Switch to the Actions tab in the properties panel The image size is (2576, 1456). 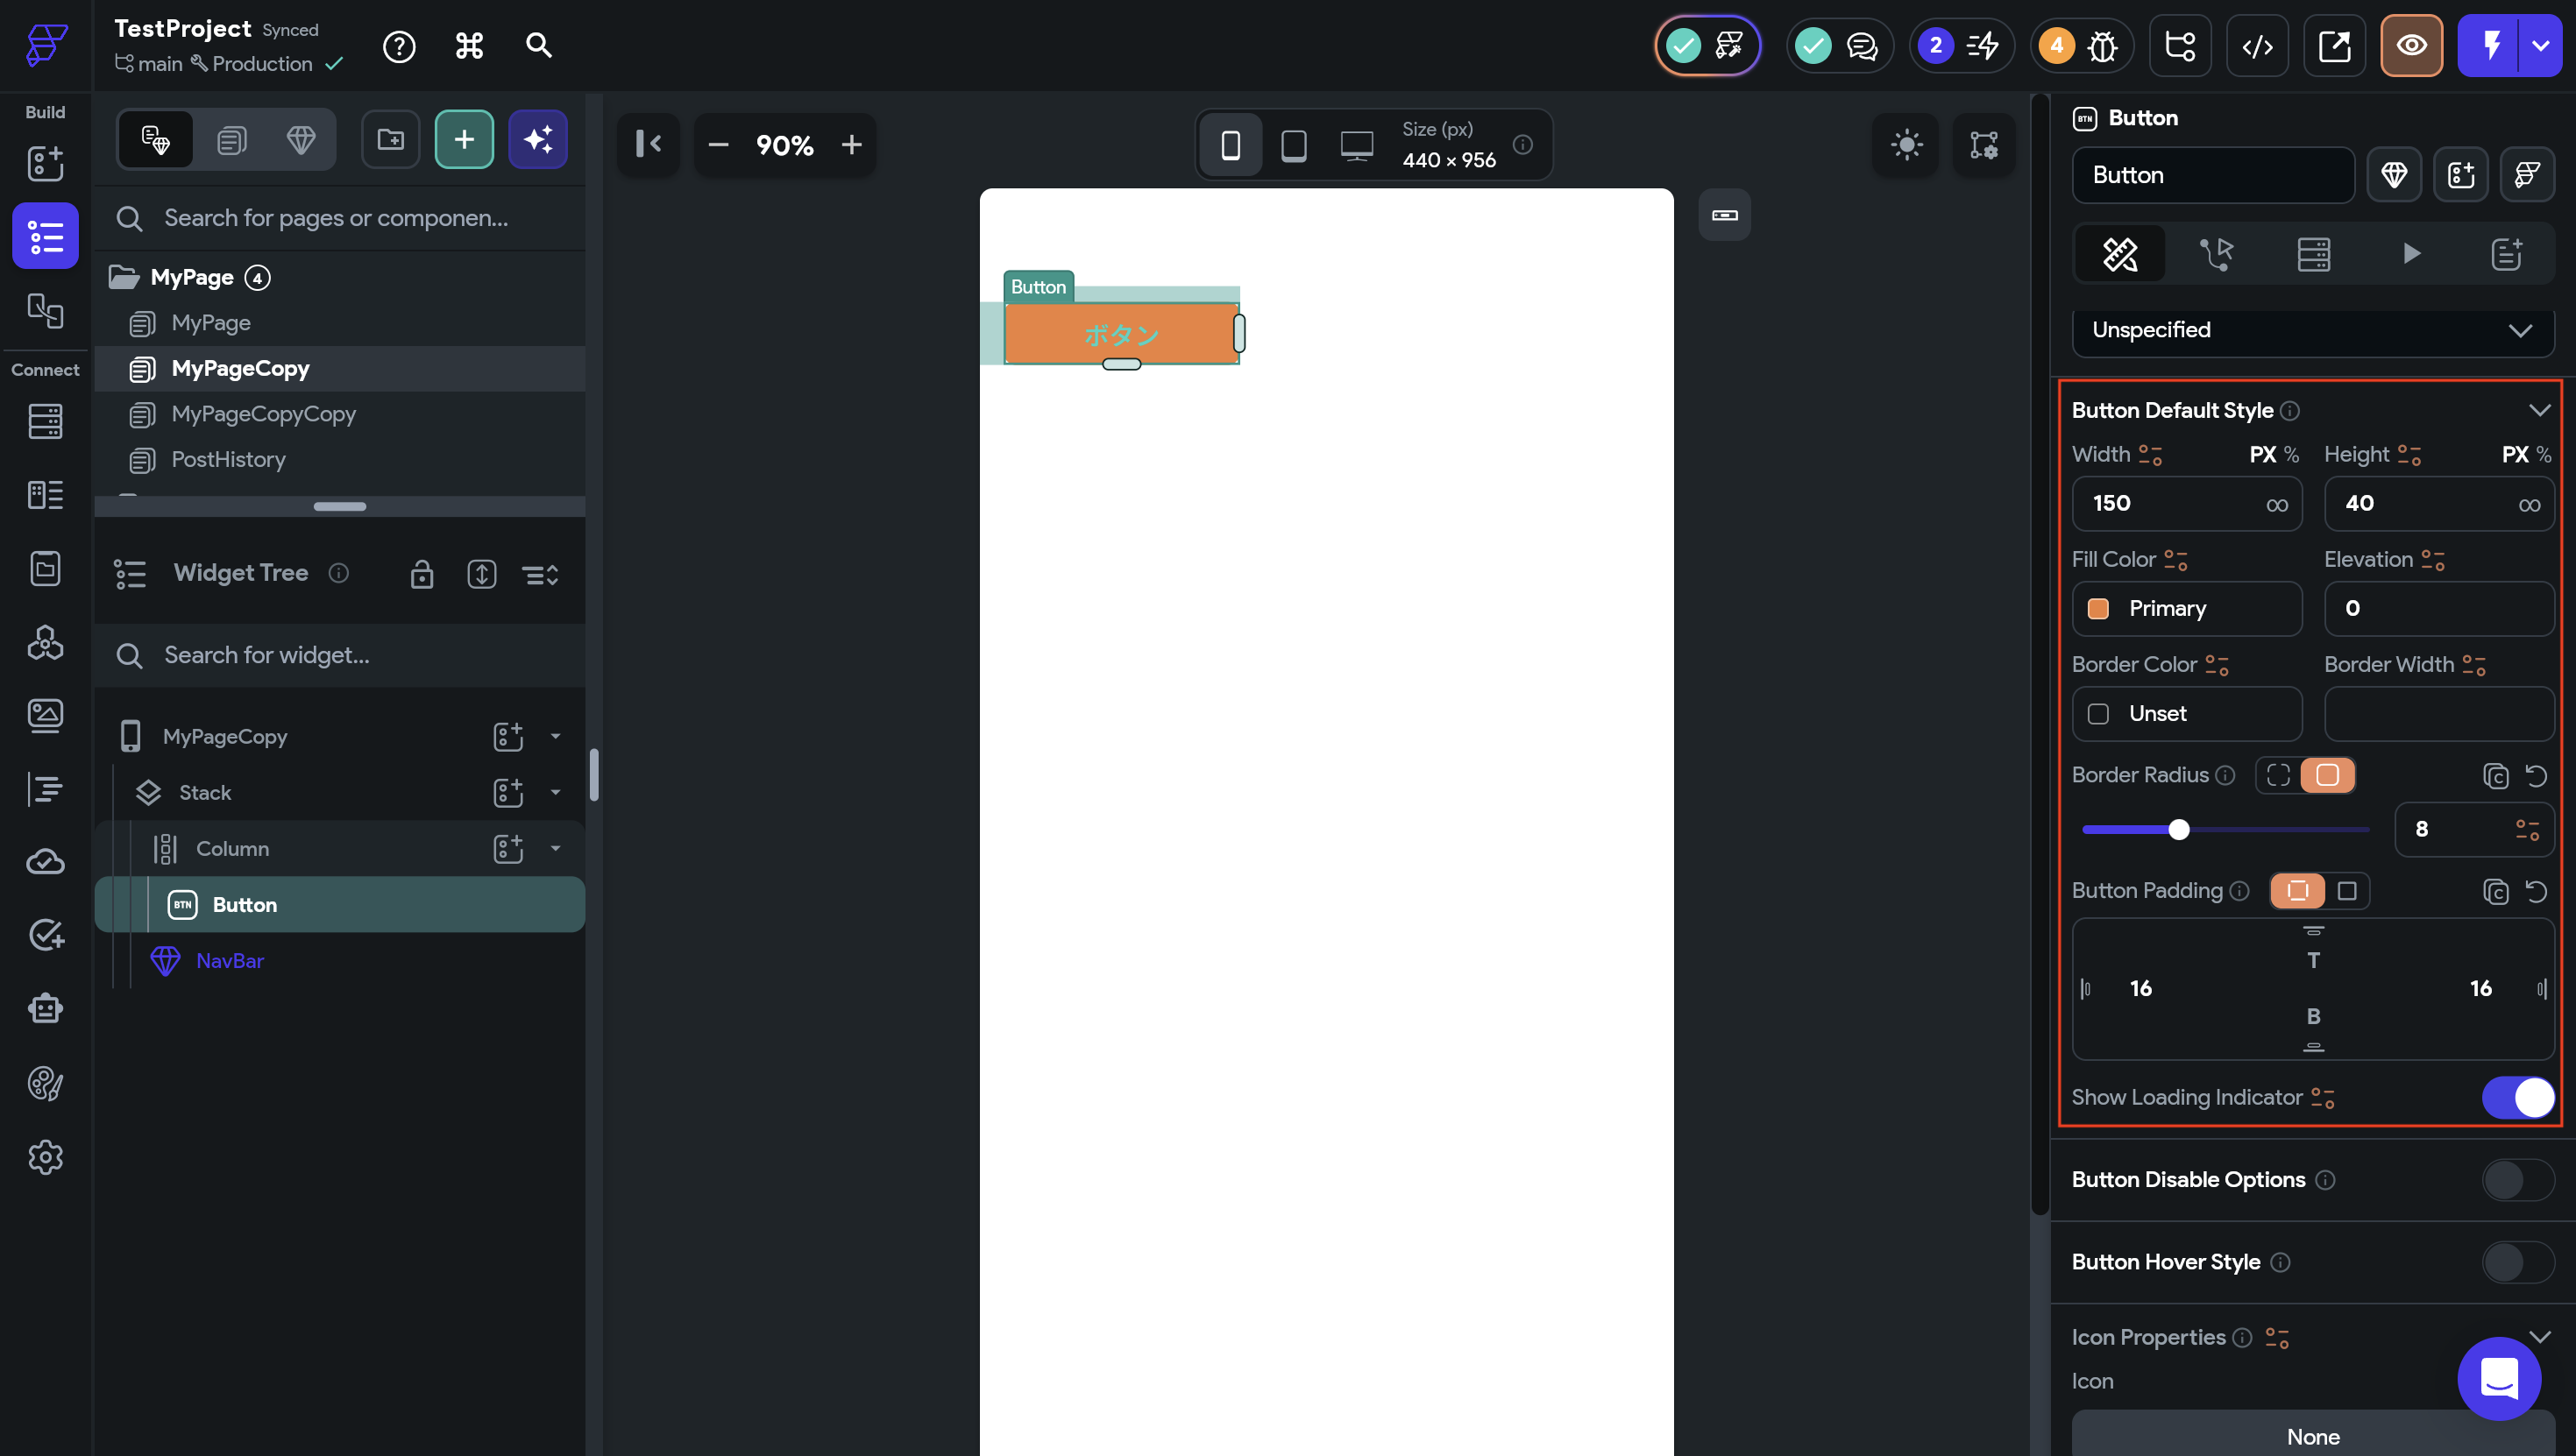tap(2217, 254)
